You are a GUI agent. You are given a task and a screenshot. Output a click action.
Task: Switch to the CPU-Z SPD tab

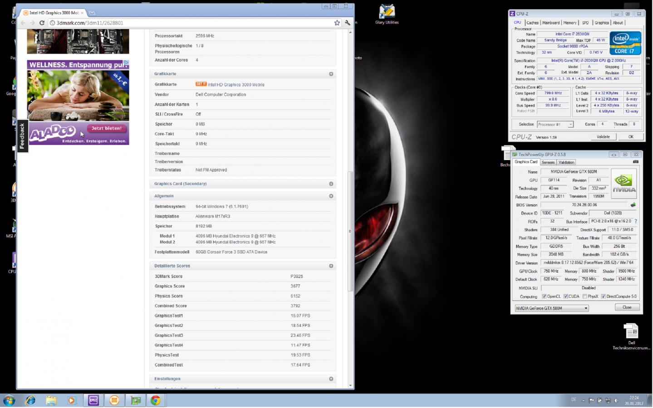pyautogui.click(x=585, y=23)
